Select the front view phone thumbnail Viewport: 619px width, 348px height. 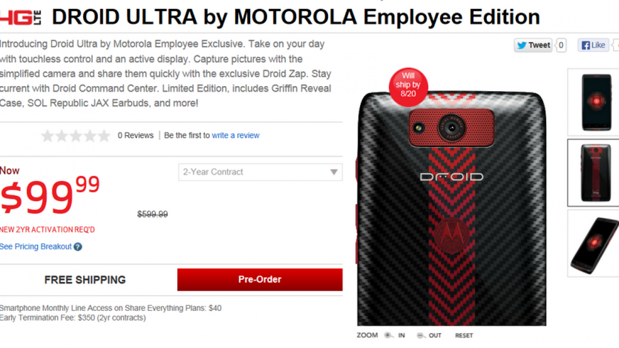click(x=593, y=102)
